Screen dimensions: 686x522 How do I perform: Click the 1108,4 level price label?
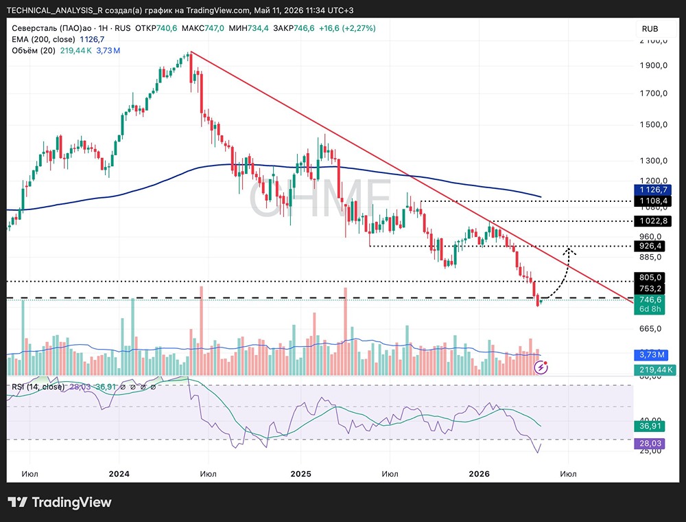tap(653, 201)
